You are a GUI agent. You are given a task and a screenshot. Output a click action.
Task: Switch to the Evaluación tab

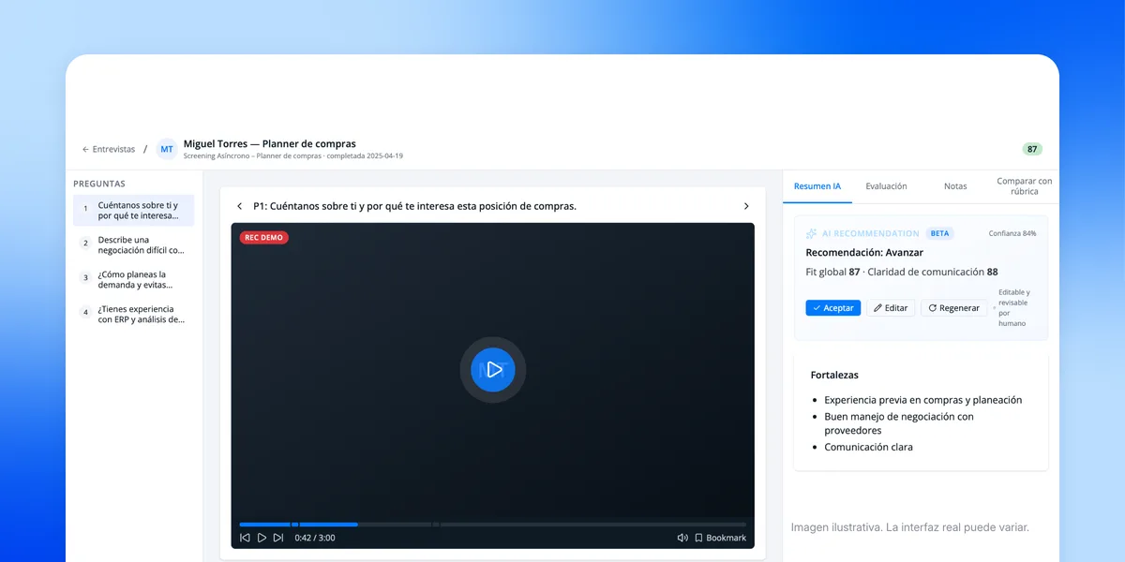(x=887, y=186)
